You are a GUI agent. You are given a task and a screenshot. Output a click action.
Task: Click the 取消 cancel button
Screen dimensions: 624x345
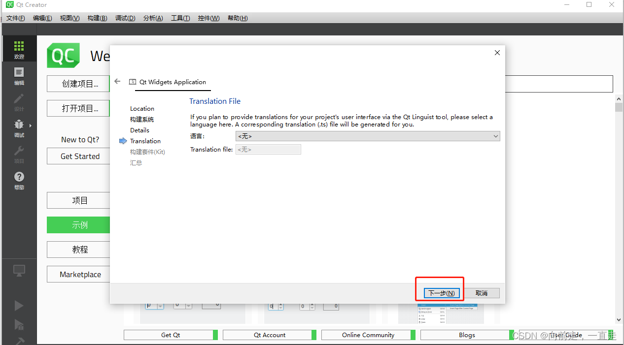[x=482, y=293]
